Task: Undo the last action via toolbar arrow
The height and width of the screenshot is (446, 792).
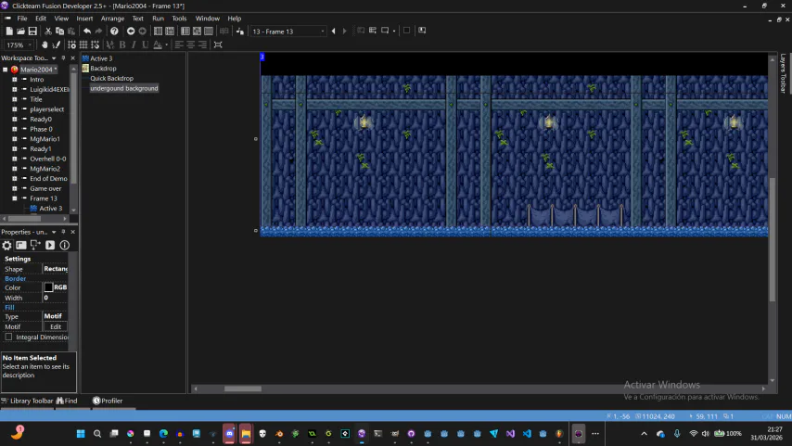Action: tap(87, 32)
